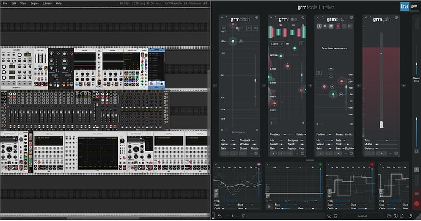Expand insert arrow between grmtime and grmplay
421x221 pixels.
(x=310, y=85)
